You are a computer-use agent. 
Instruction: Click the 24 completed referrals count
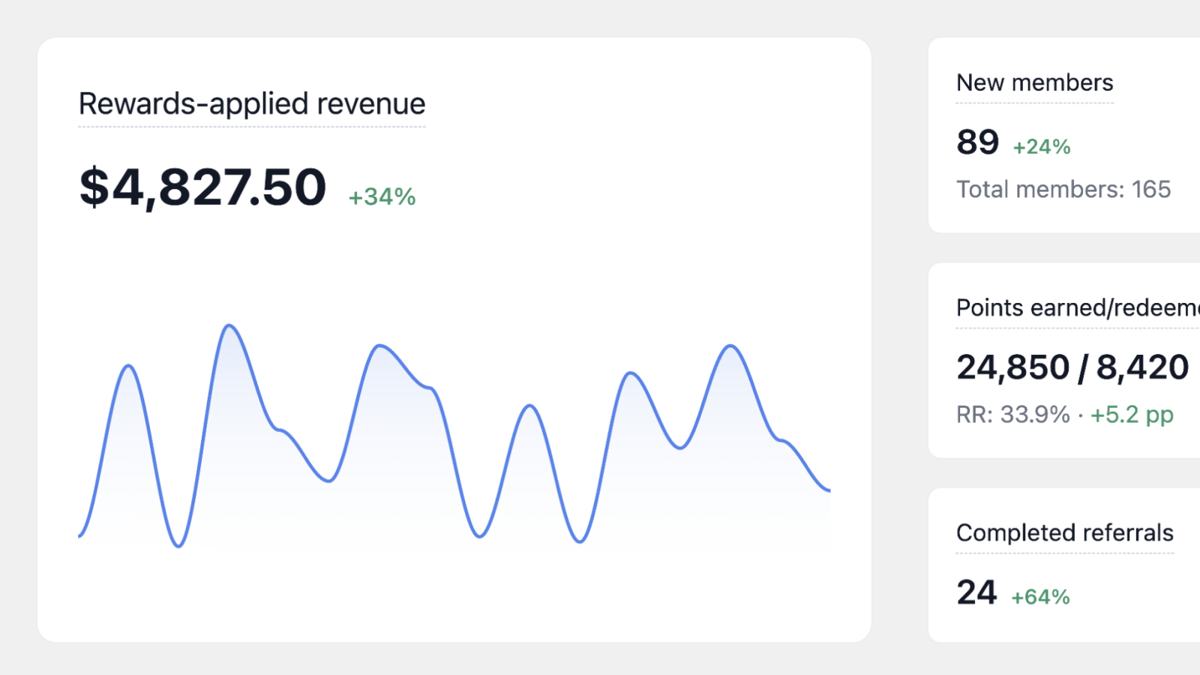[x=976, y=592]
